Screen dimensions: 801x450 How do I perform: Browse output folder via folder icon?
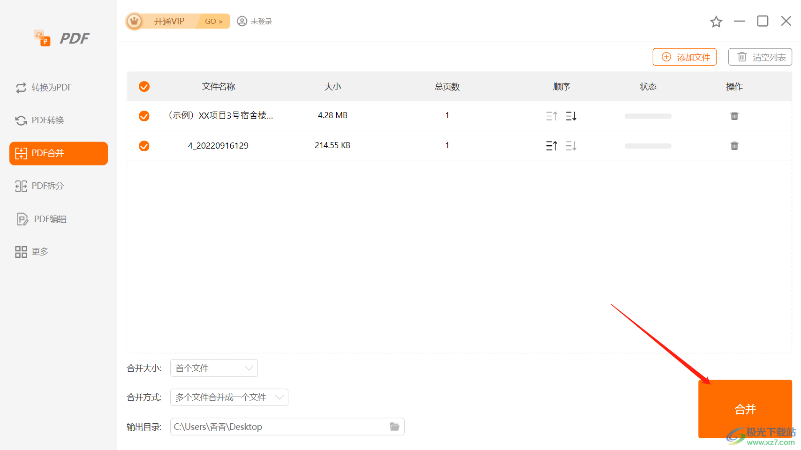point(394,427)
